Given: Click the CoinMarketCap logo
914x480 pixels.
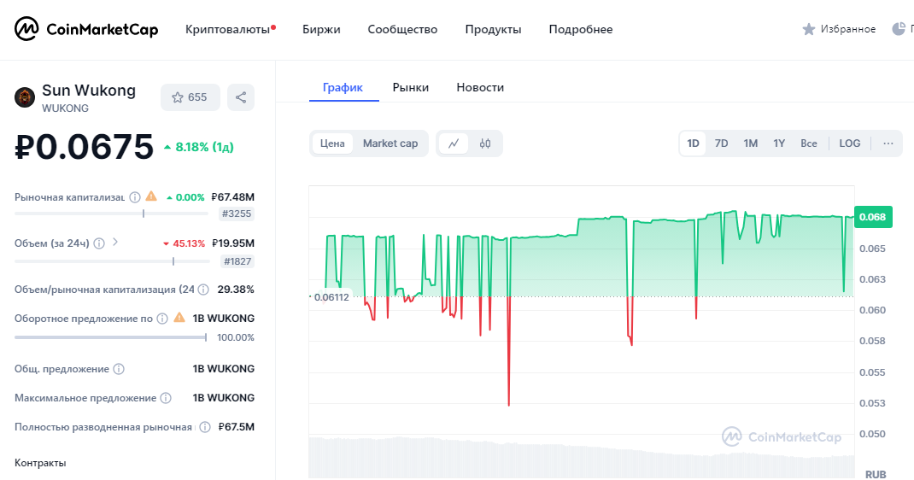Looking at the screenshot, I should tap(86, 29).
